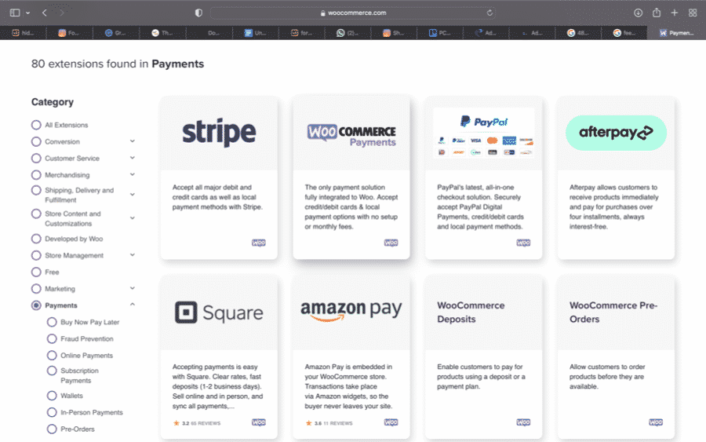Open the Safari downloads icon
Viewport: 706px width, 442px height.
click(638, 13)
